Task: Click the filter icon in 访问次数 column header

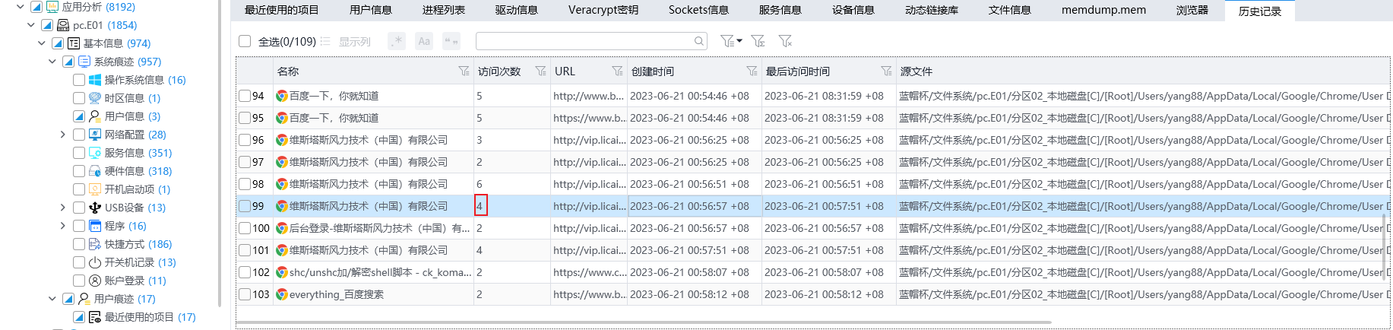Action: click(540, 71)
